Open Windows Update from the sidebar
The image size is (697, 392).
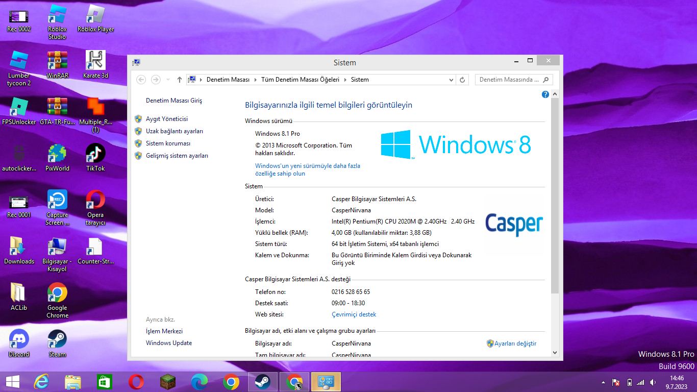(x=169, y=343)
